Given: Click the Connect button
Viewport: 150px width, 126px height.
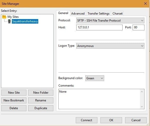Looking at the screenshot, I should (x=87, y=120).
